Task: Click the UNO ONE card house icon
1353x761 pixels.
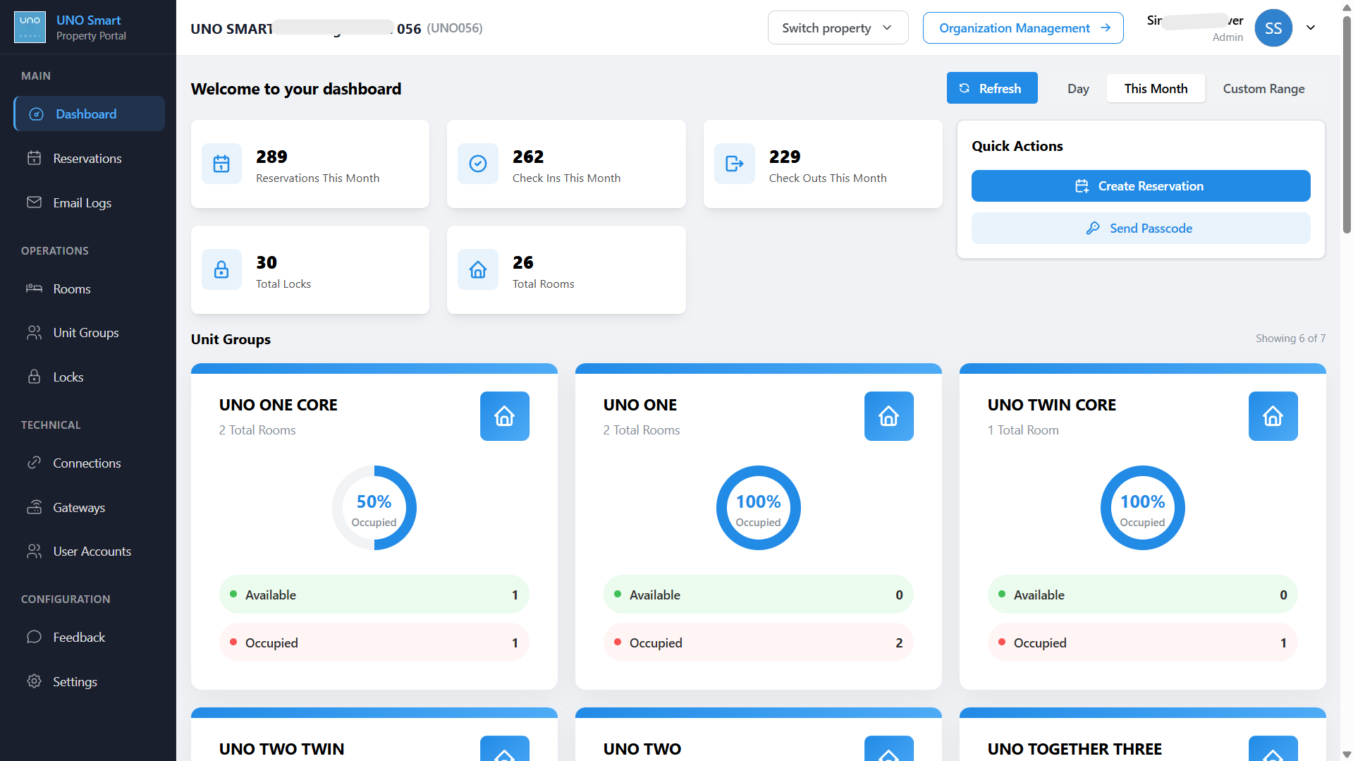Action: [889, 416]
